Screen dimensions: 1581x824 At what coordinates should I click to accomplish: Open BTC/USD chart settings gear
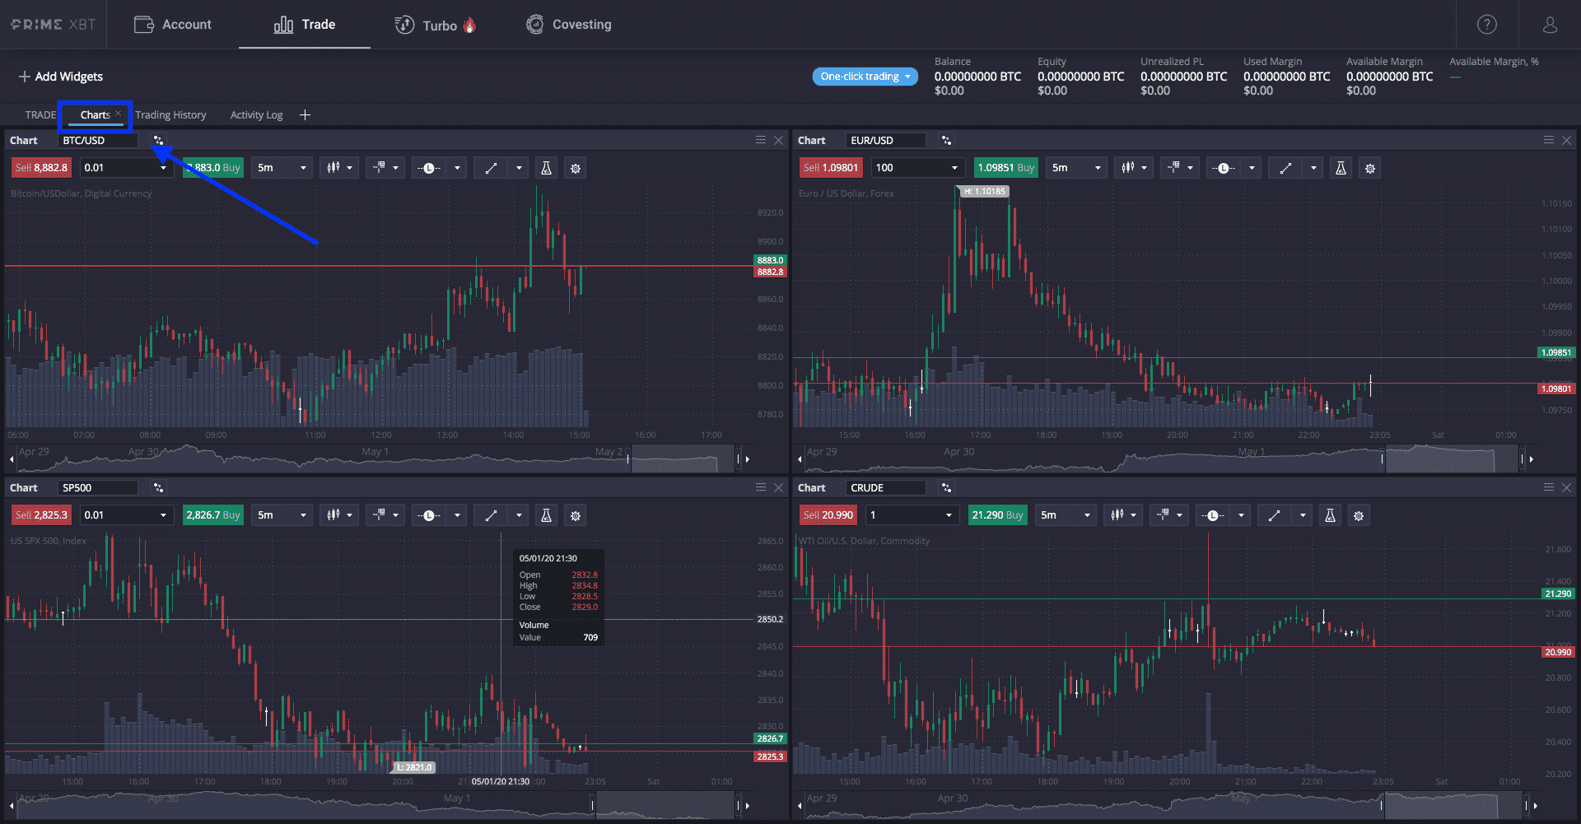click(x=576, y=168)
